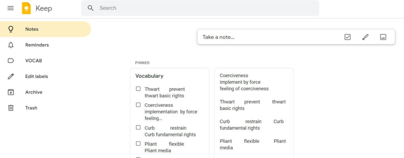Click the Archive box icon
This screenshot has height=158, width=404.
11,92
